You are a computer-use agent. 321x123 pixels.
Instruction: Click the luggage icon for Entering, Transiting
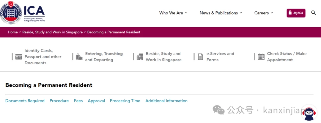point(79,57)
